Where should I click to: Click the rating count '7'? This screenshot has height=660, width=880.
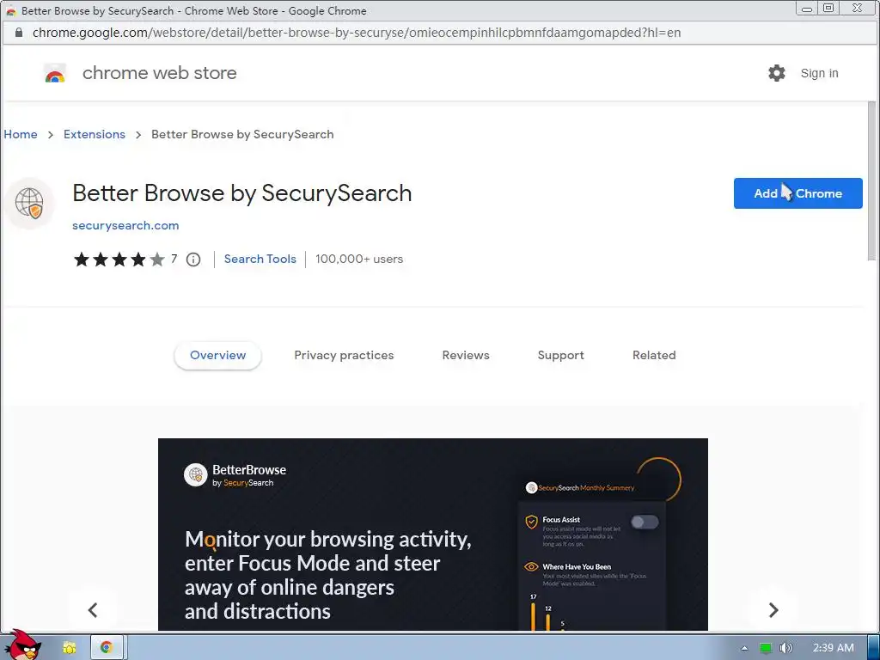click(174, 259)
